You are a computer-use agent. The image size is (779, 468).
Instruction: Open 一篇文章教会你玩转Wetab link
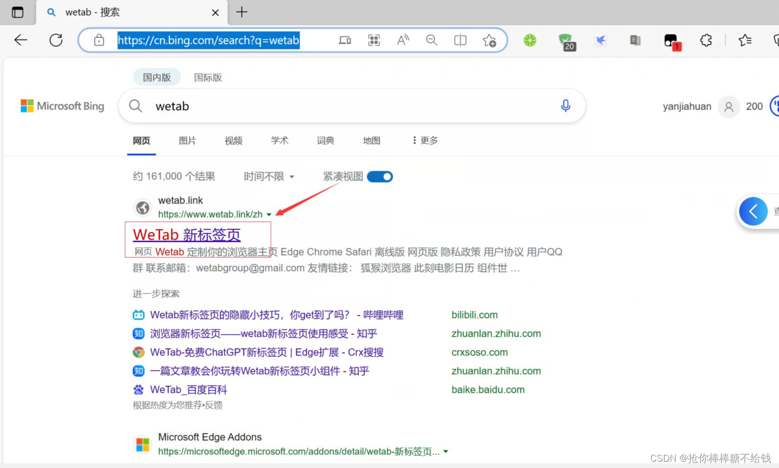[260, 371]
